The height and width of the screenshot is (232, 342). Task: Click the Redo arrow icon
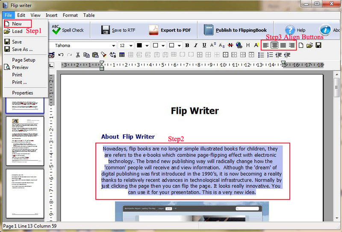point(69,55)
